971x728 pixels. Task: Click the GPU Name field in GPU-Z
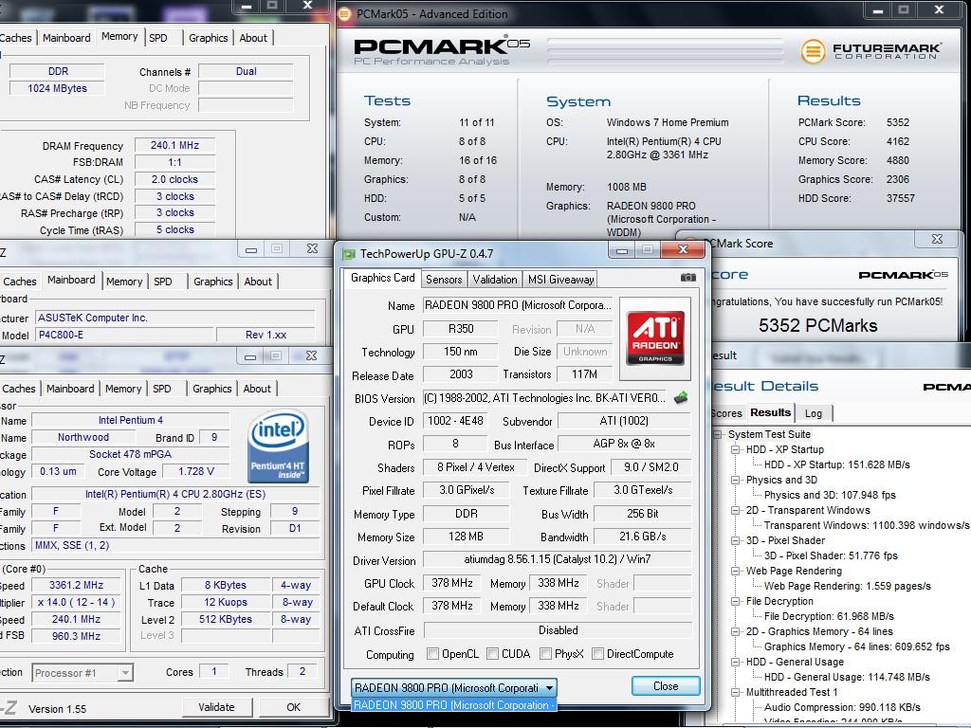518,305
